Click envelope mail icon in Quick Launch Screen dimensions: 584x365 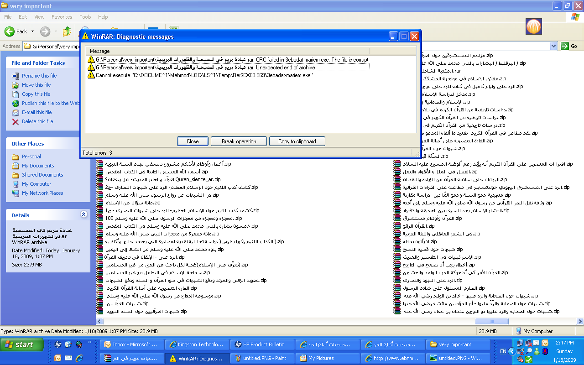coord(68,358)
